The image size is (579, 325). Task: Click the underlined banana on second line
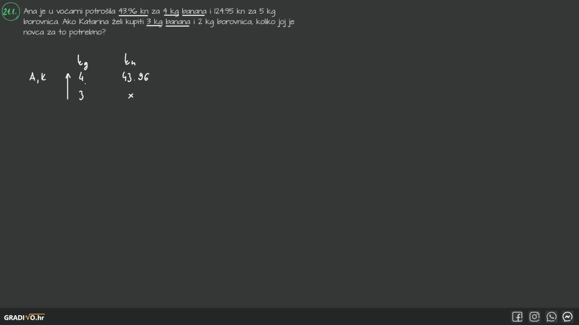(178, 22)
